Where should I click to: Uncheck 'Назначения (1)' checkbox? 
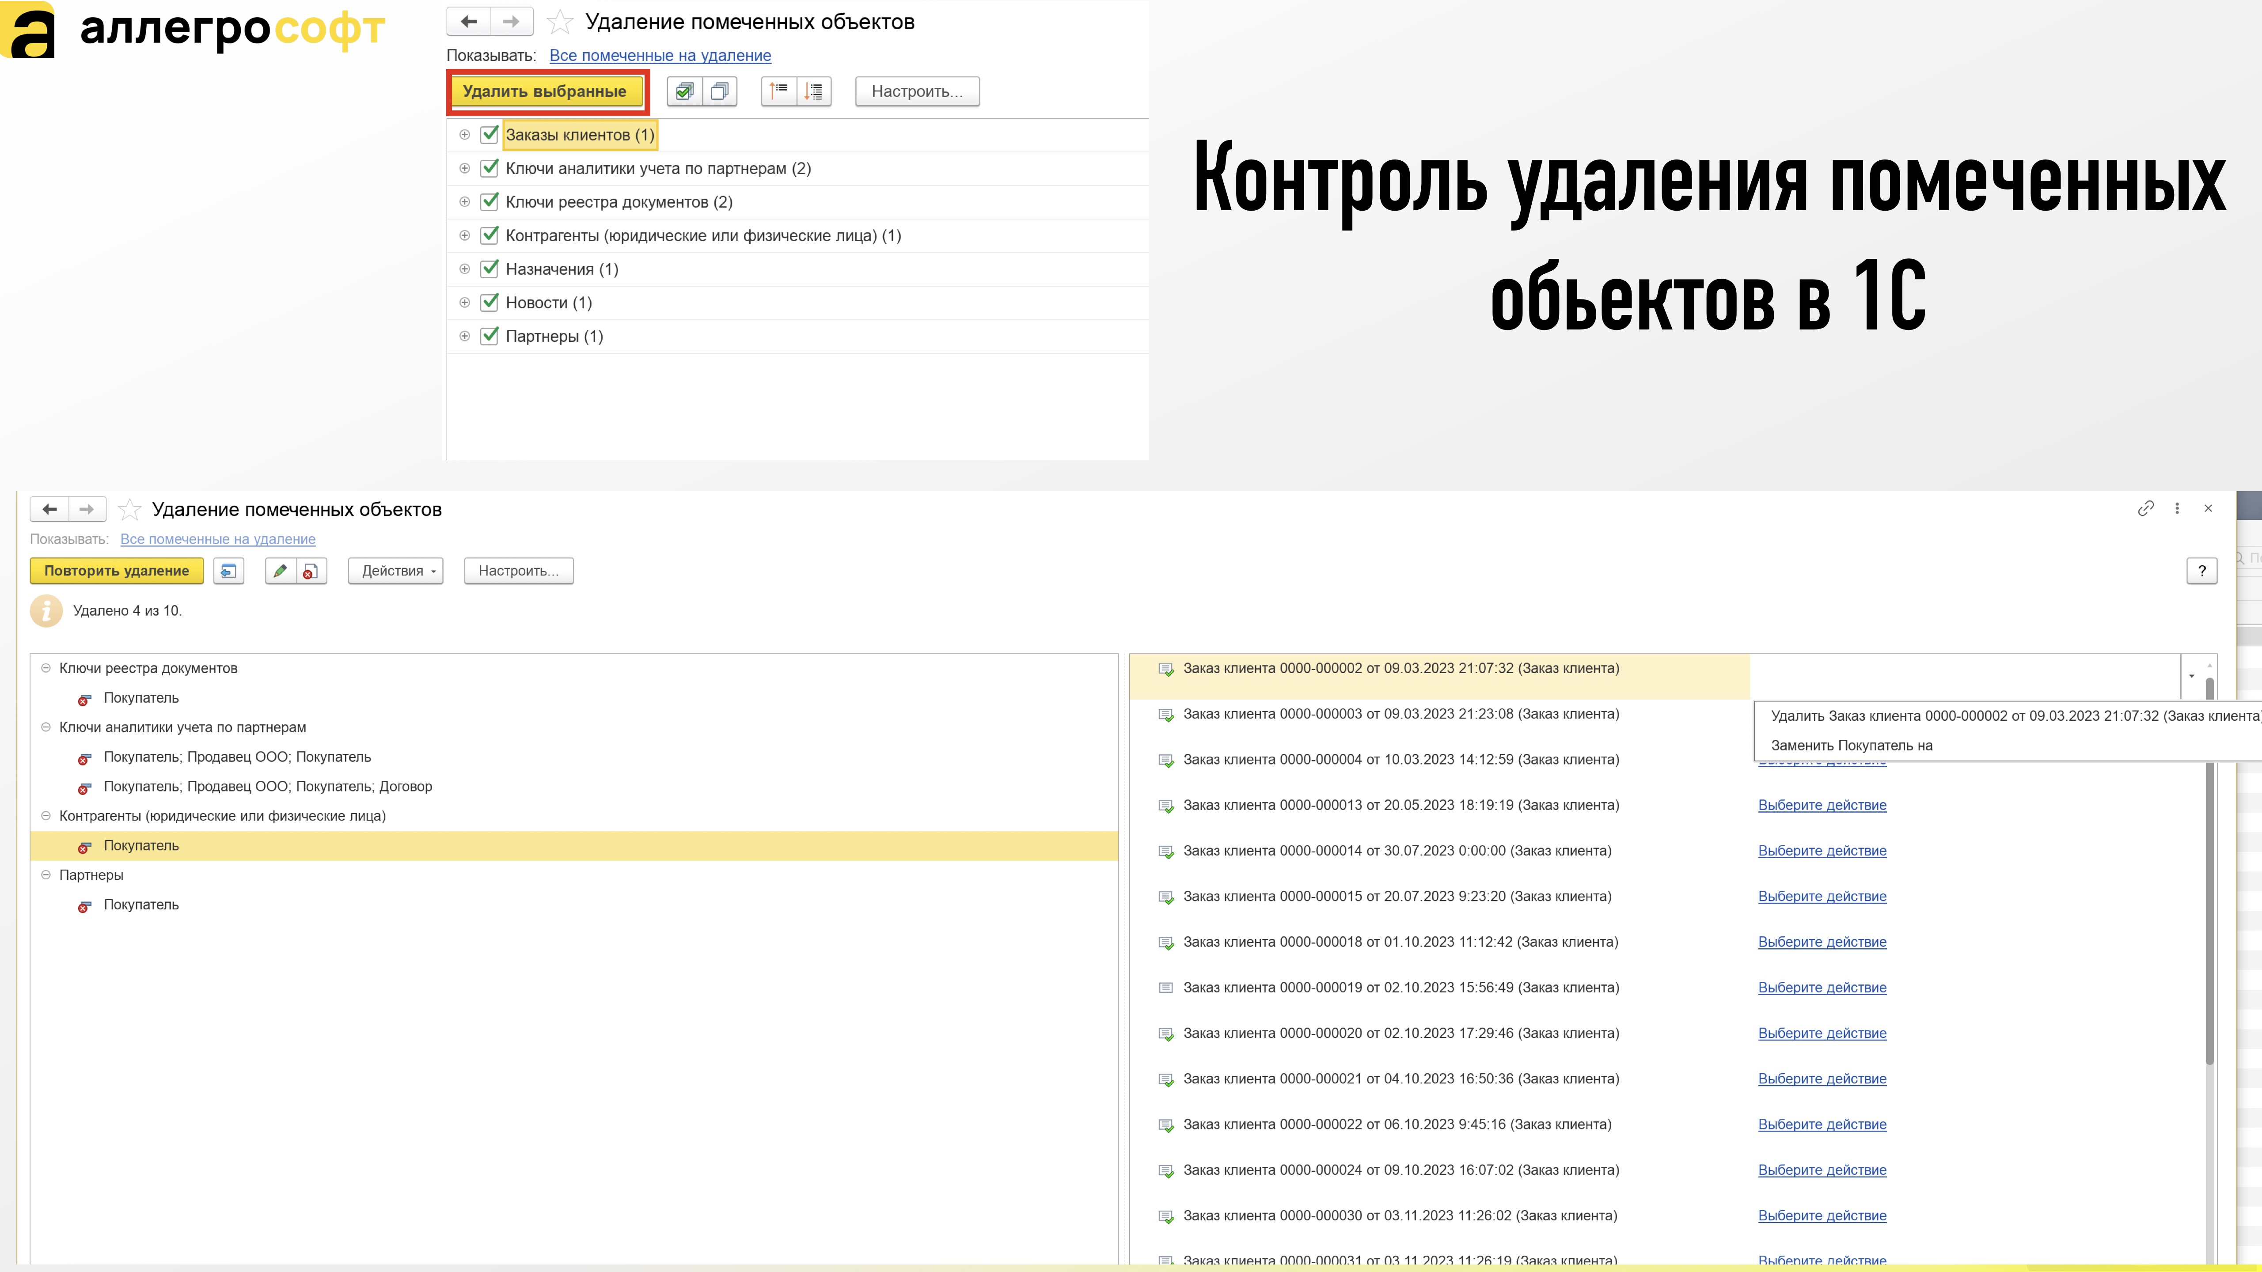[x=490, y=269]
